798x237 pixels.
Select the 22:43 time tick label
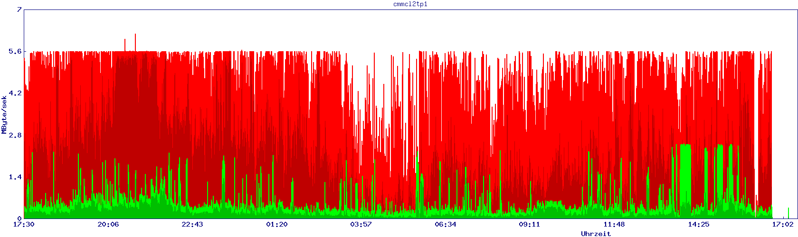tap(192, 224)
